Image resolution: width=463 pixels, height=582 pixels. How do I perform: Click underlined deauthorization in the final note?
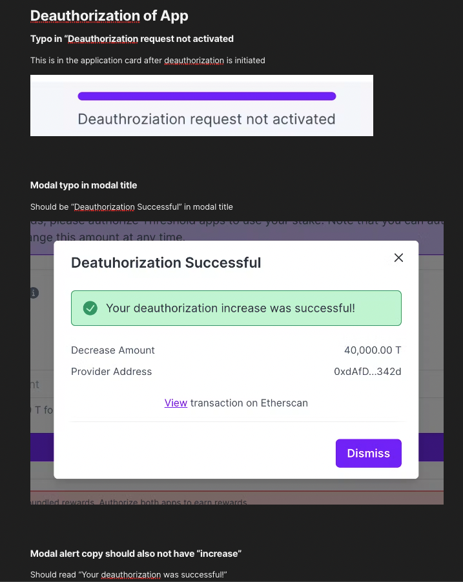131,574
